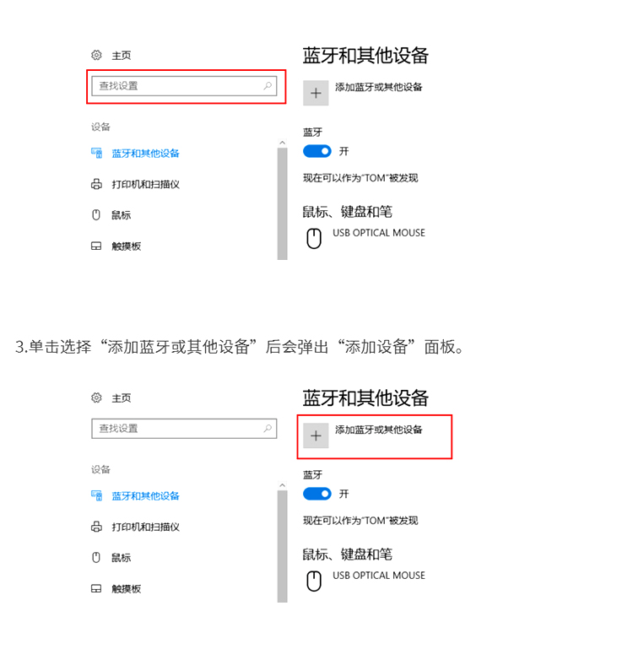This screenshot has height=660, width=633.
Task: Click the sidebar scroll-up arrow in the lower panel
Action: click(282, 486)
